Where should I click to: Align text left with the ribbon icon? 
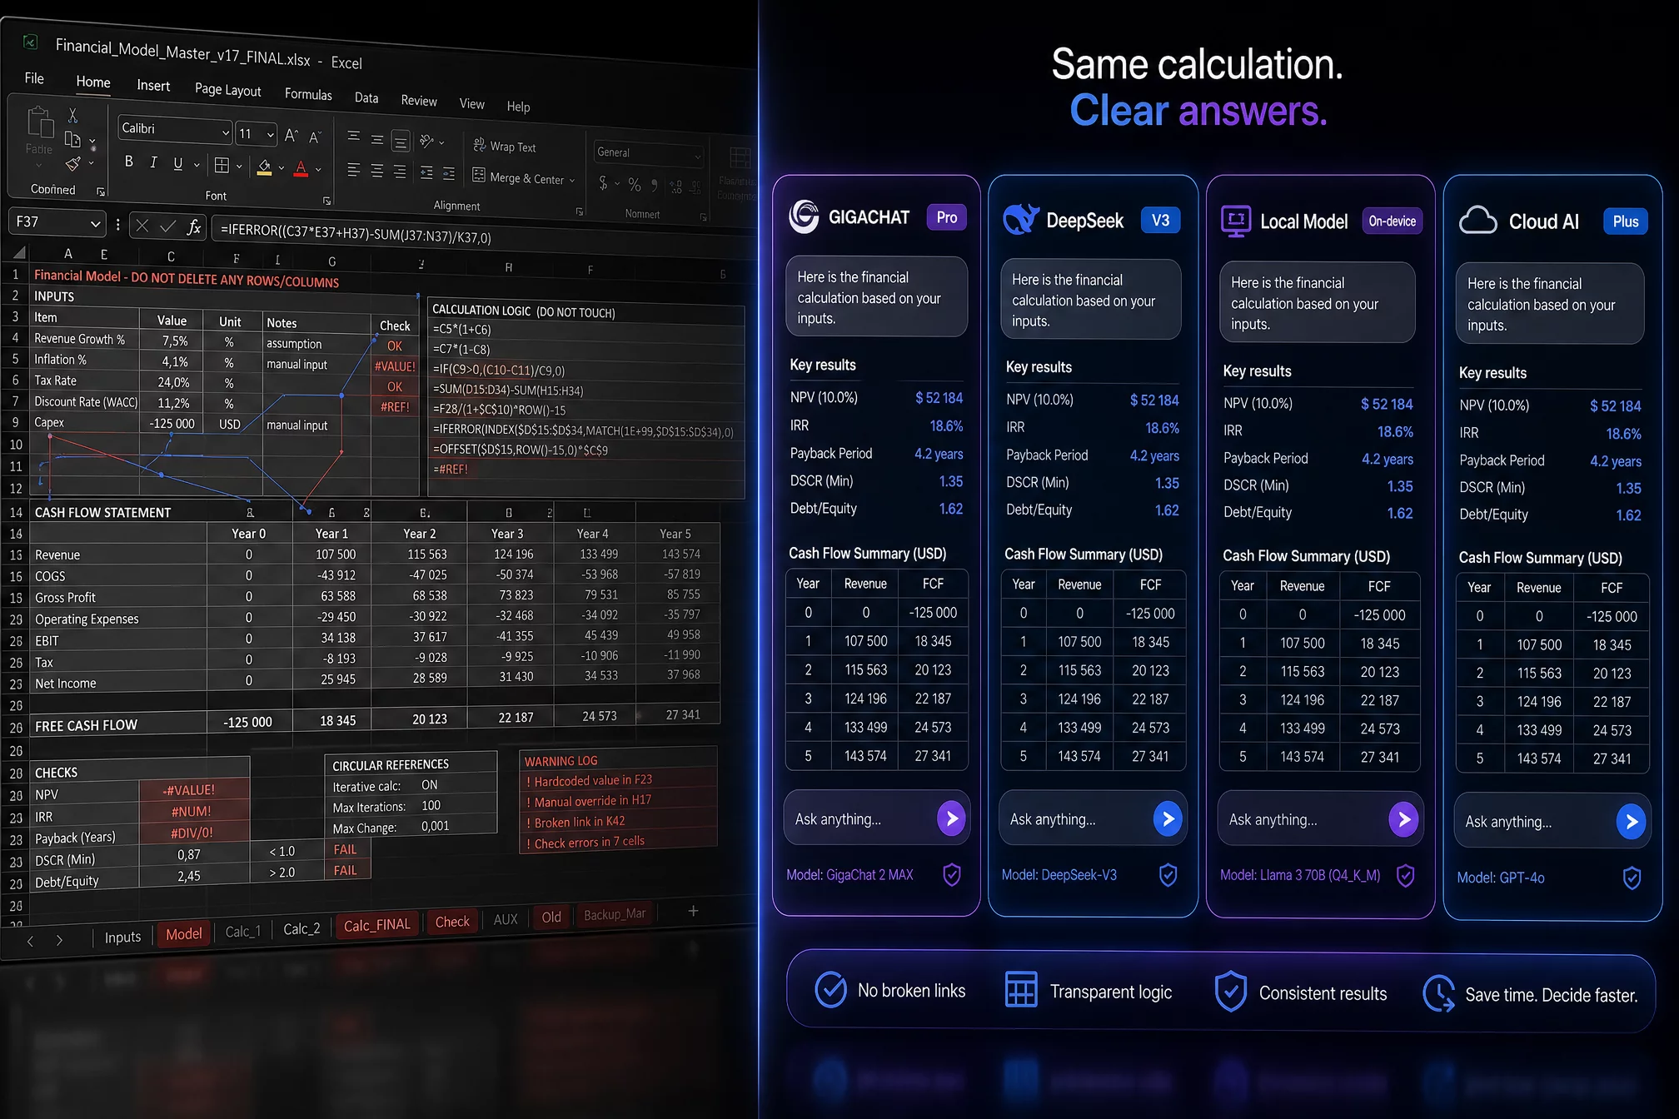353,170
